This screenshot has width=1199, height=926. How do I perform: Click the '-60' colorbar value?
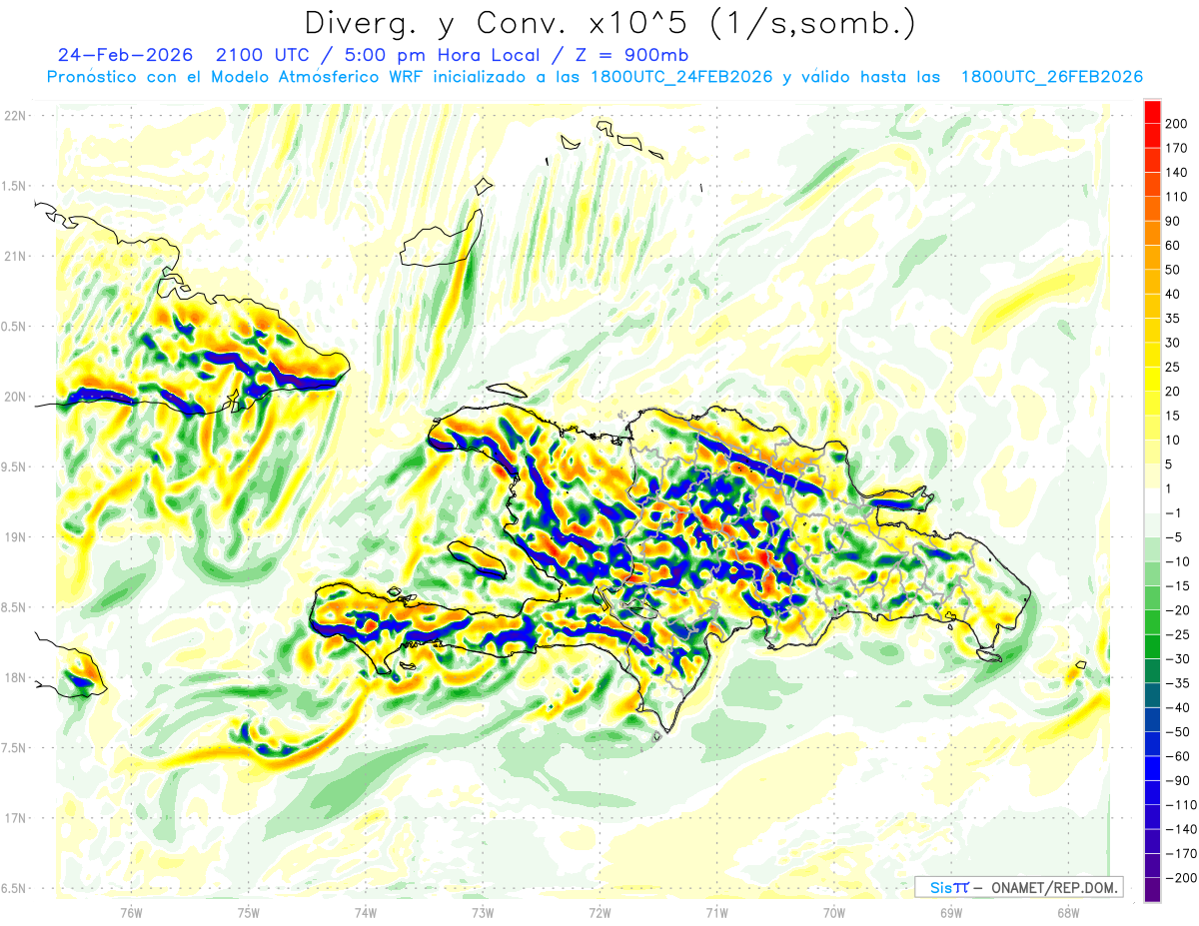[1177, 756]
